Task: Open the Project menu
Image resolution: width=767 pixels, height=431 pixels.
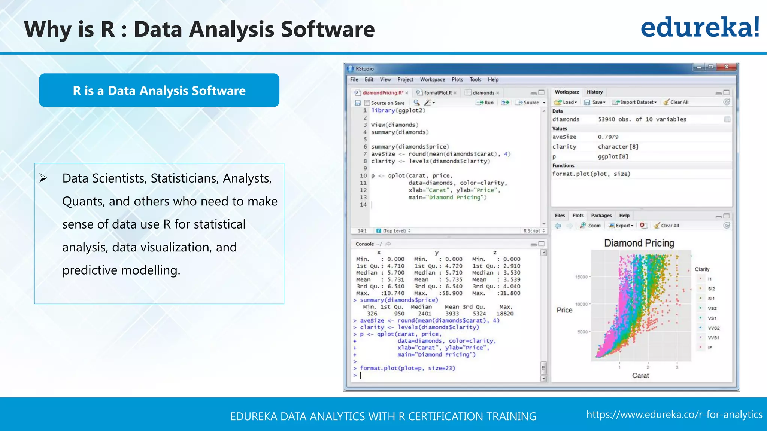Action: coord(406,79)
